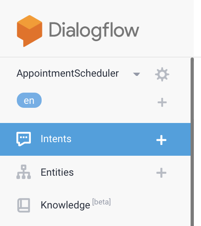Screen dimensions: 201x226
Task: Create a new intent with the plus icon
Action: [x=161, y=140]
